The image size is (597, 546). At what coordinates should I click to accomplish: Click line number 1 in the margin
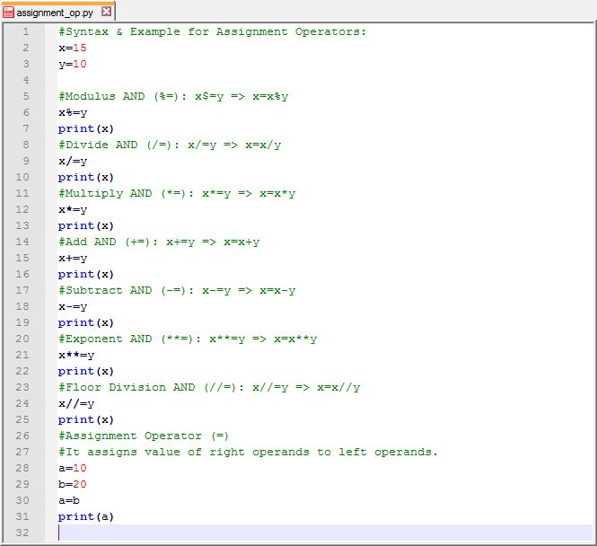25,31
